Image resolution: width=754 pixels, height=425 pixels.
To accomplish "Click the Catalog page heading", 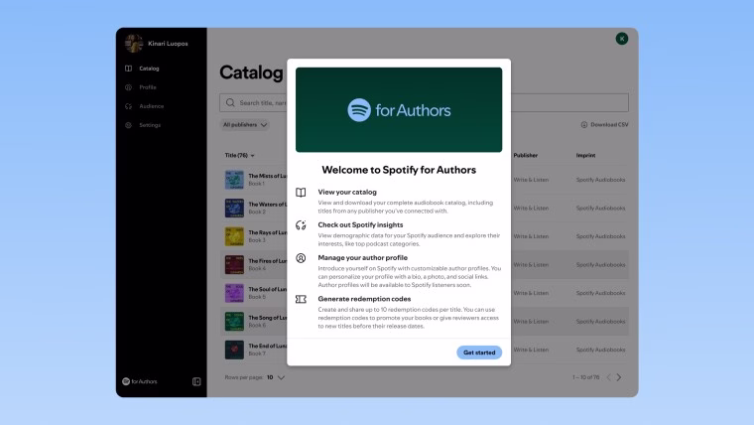I will click(251, 72).
